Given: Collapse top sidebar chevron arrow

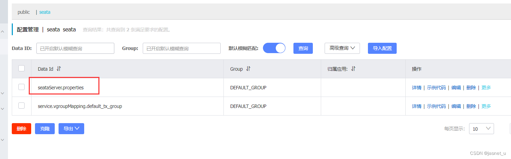Looking at the screenshot, I should (3, 31).
